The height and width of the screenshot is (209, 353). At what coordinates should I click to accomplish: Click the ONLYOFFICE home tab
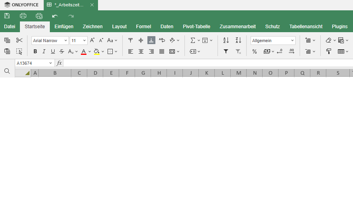pos(22,5)
